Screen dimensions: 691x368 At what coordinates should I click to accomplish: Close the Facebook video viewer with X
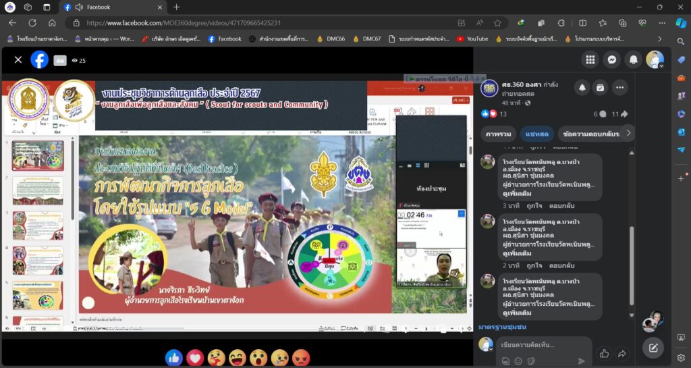click(x=18, y=59)
